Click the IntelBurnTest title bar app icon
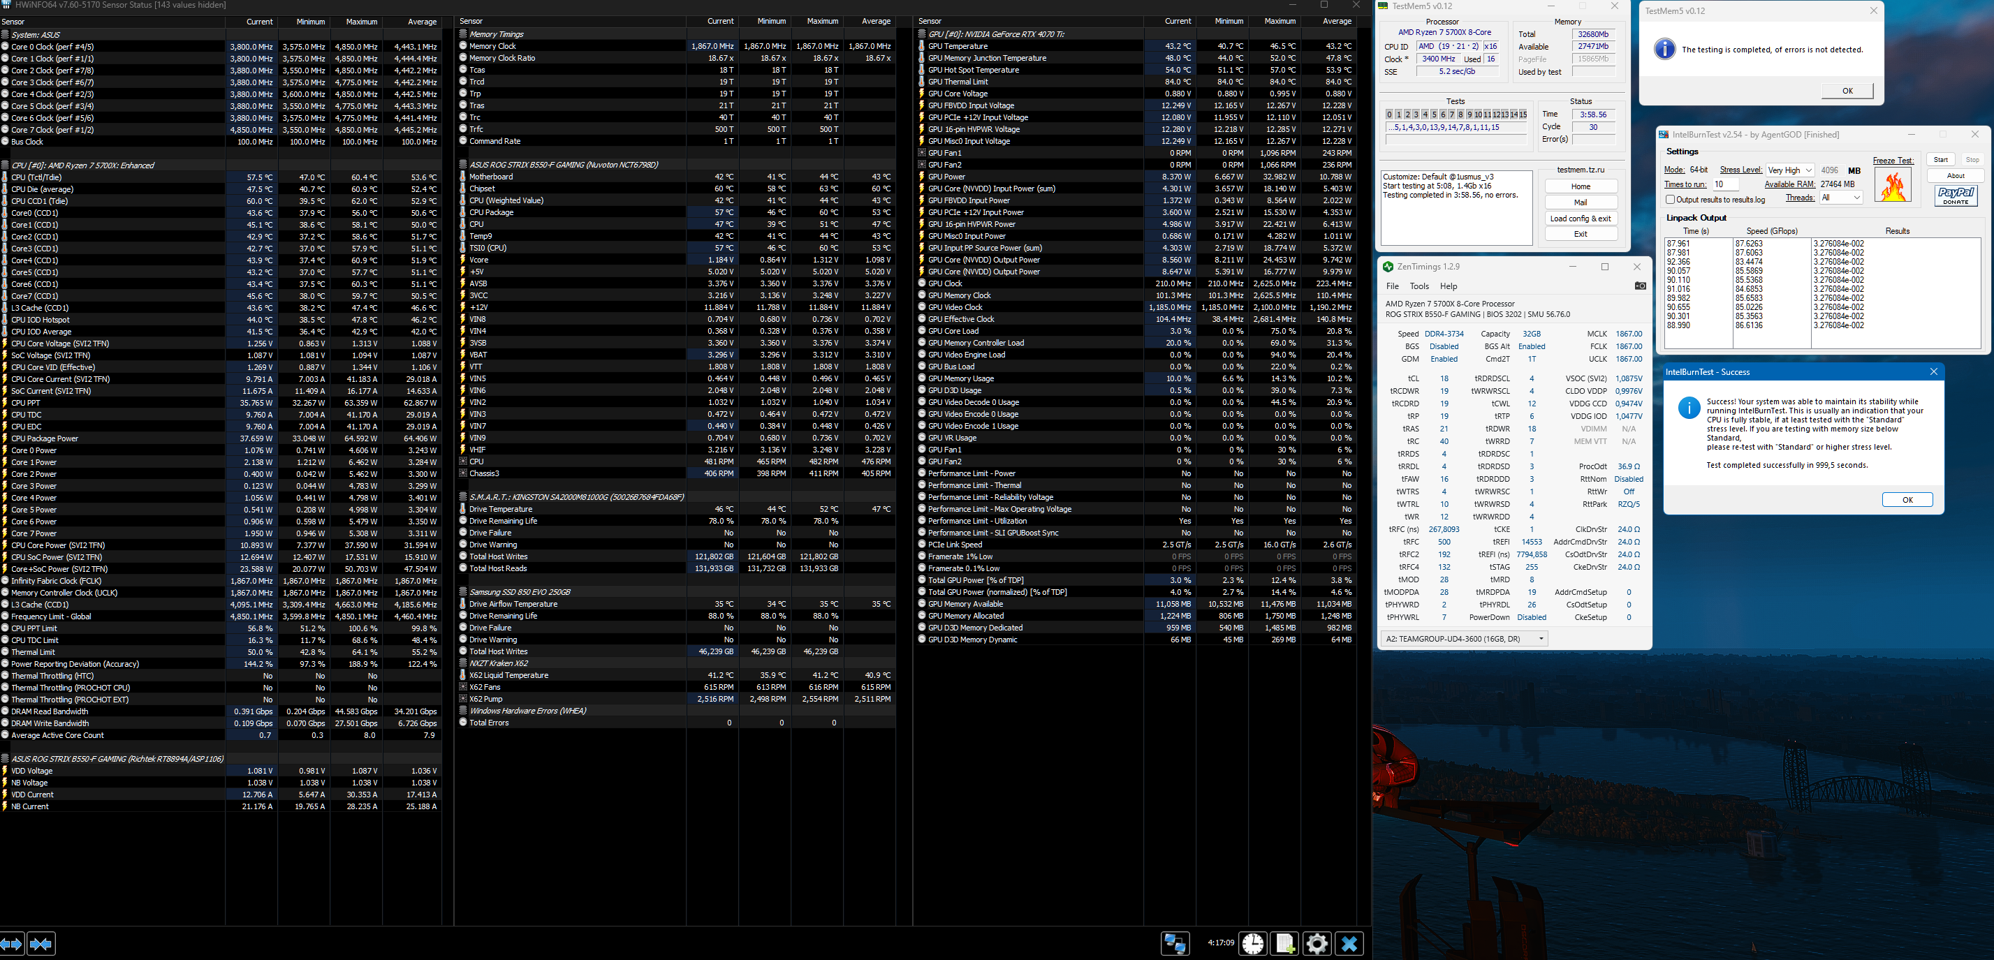Viewport: 1994px width, 960px height. pos(1664,135)
